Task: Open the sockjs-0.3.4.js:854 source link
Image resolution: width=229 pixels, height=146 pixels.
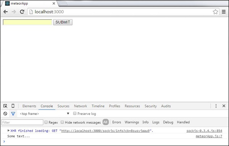Action: (204, 131)
